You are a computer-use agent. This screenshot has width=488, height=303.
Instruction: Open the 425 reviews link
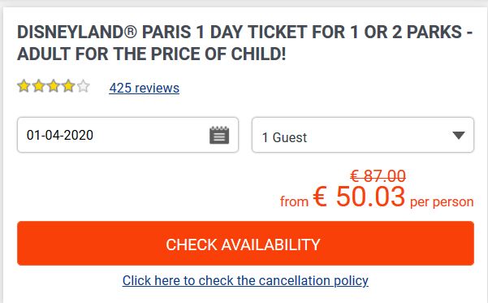pos(144,88)
